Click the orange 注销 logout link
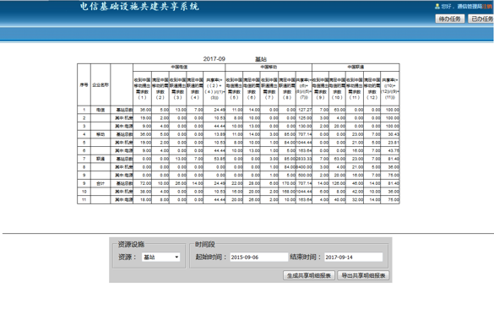 click(x=487, y=6)
